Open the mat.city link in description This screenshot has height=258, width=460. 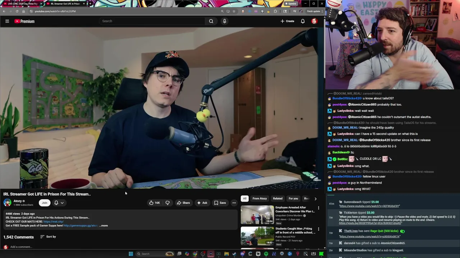coord(53,222)
